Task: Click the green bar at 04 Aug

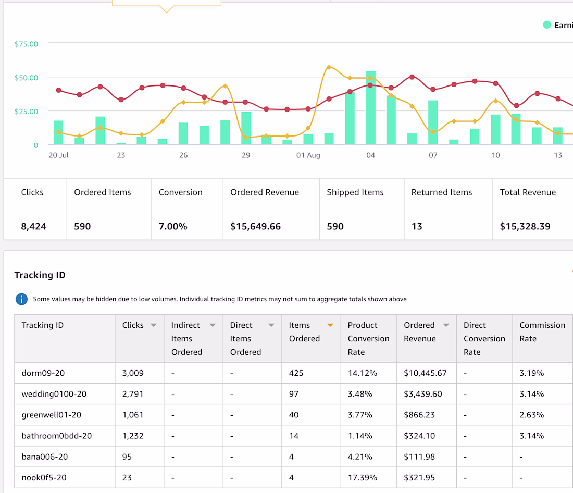Action: tap(370, 108)
